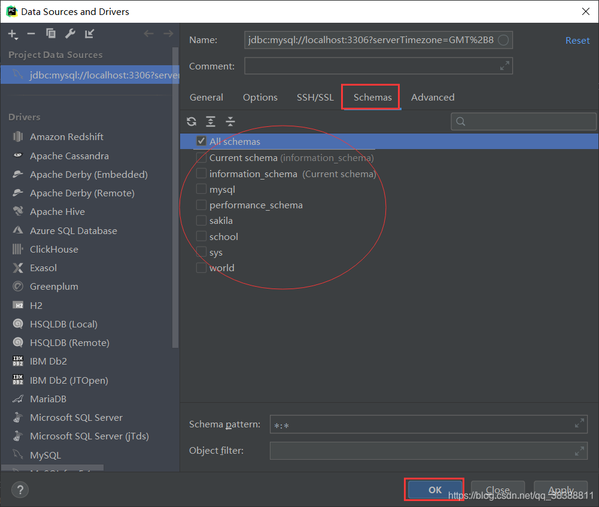Check the information_schema checkbox
Image resolution: width=599 pixels, height=507 pixels.
click(201, 174)
